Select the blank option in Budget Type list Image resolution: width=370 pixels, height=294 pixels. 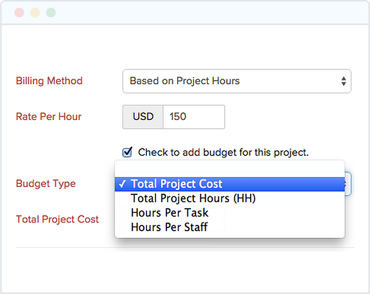pyautogui.click(x=229, y=169)
